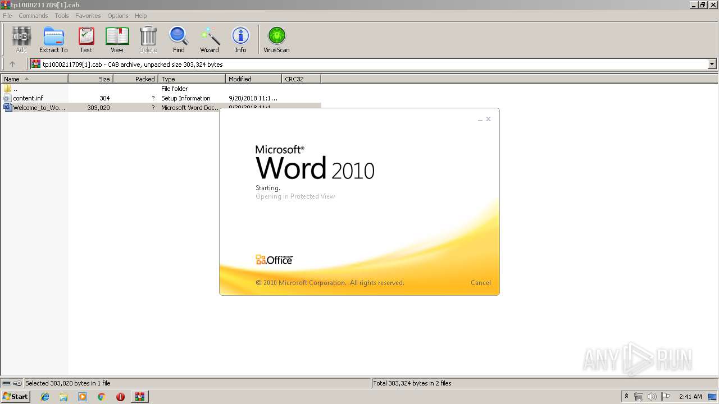Show hidden system tray icons
719x404 pixels.
click(x=626, y=397)
